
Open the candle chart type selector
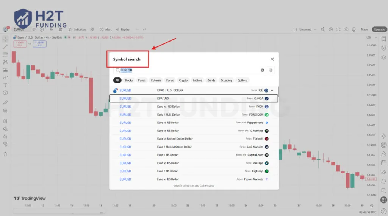click(x=61, y=29)
